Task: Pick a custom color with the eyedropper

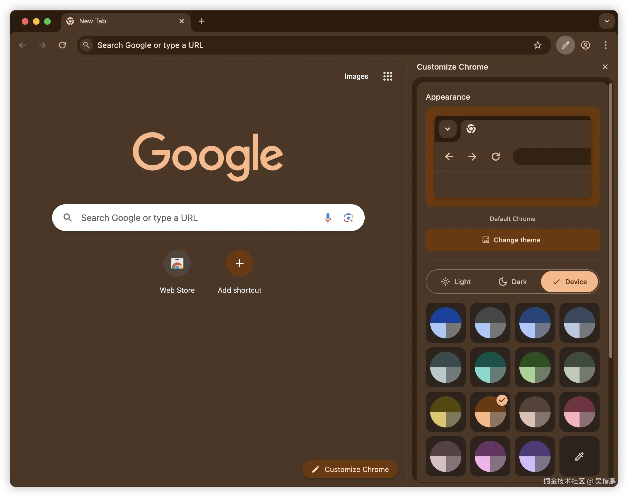Action: [x=579, y=456]
